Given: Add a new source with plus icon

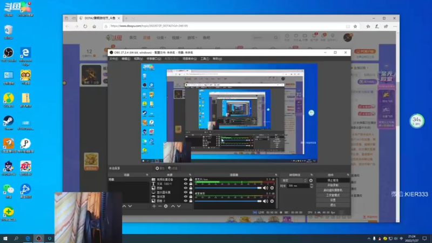Looking at the screenshot, I should coord(154,206).
